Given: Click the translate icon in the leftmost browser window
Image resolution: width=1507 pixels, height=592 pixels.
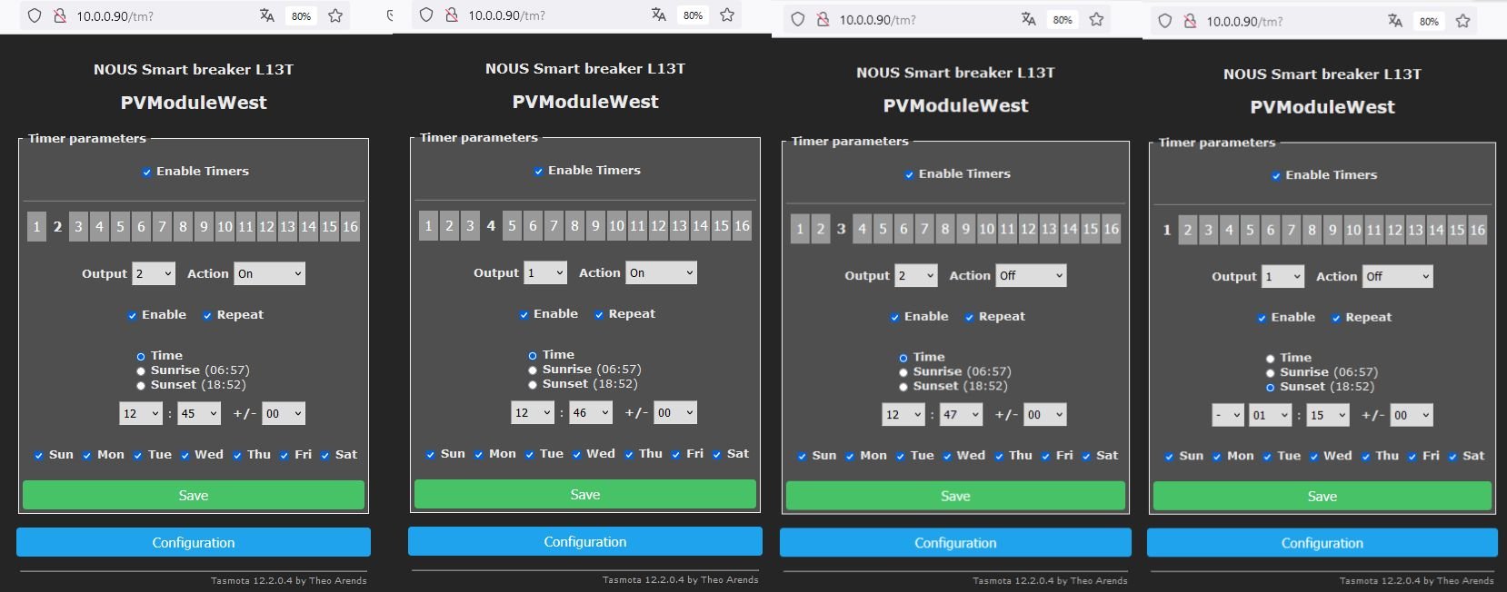Looking at the screenshot, I should point(266,15).
